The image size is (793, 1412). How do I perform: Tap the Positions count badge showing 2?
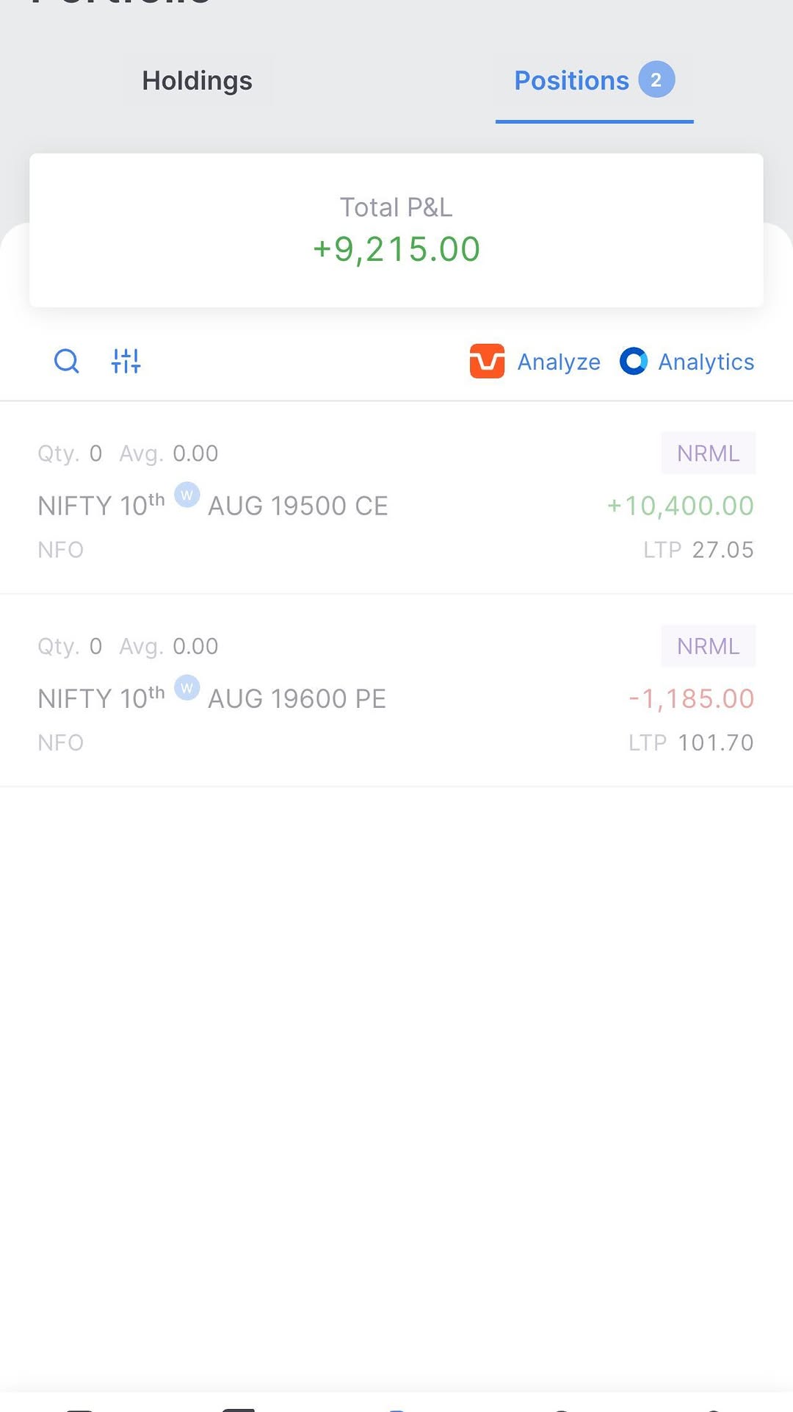656,79
